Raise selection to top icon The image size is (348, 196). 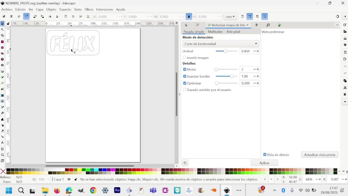[x=66, y=17]
